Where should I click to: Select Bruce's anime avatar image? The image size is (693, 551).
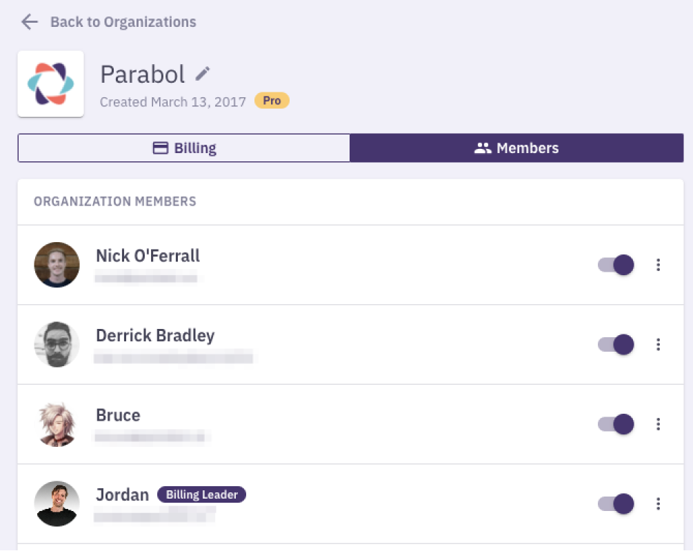pos(57,424)
